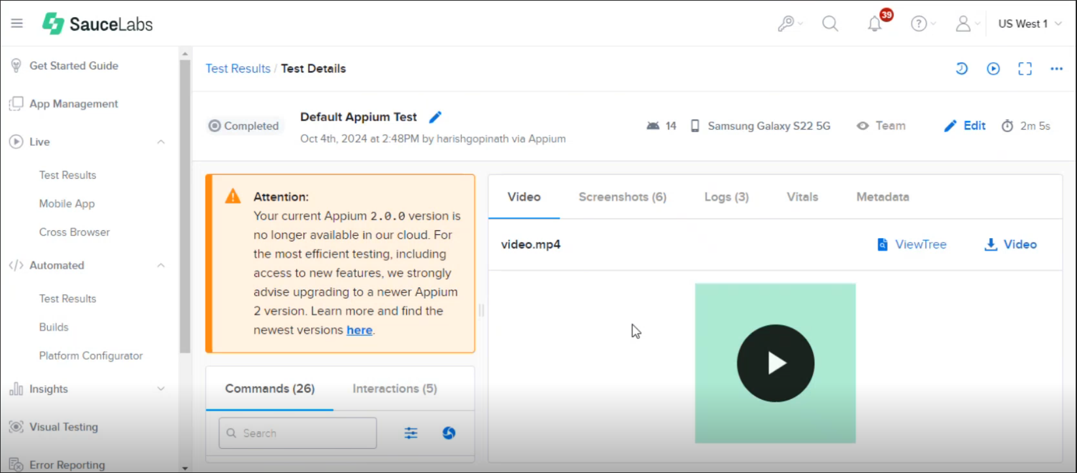The image size is (1077, 473).
Task: Click the Android version 14 icon
Action: (653, 126)
